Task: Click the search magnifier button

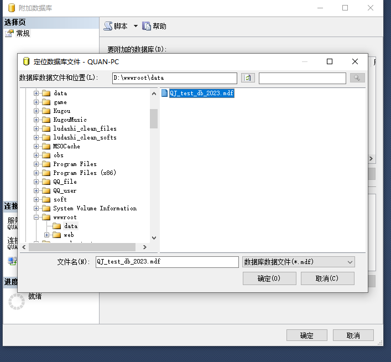Action: click(357, 78)
